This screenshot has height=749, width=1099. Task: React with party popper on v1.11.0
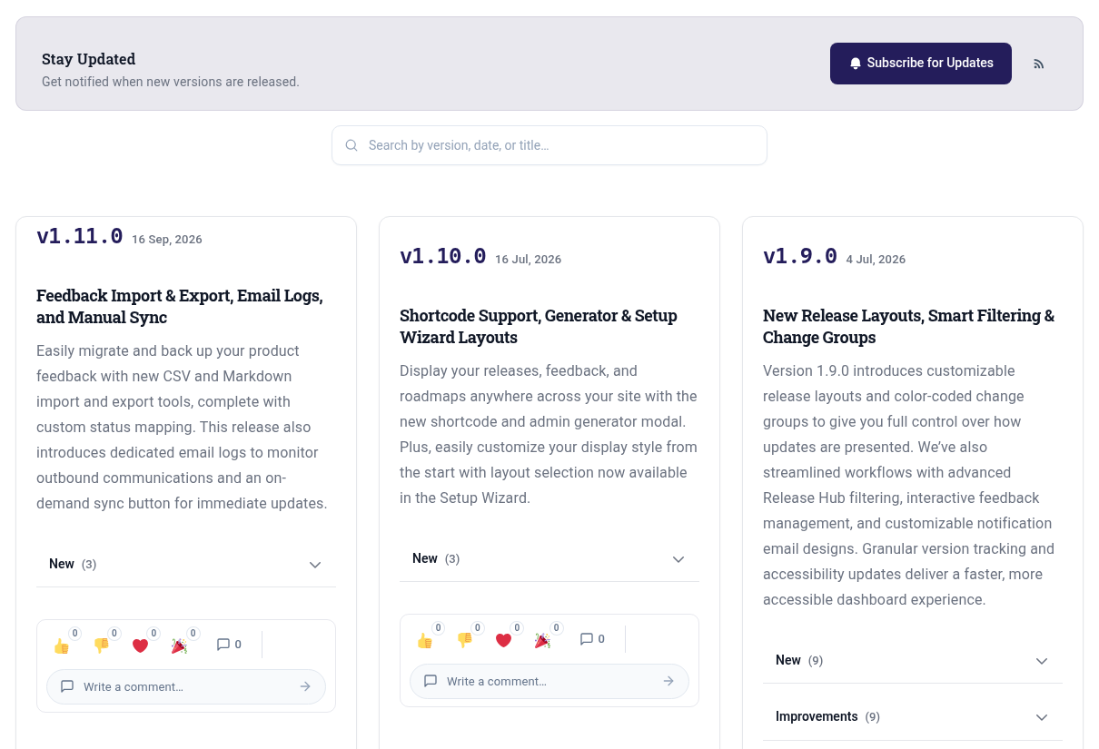pos(179,646)
